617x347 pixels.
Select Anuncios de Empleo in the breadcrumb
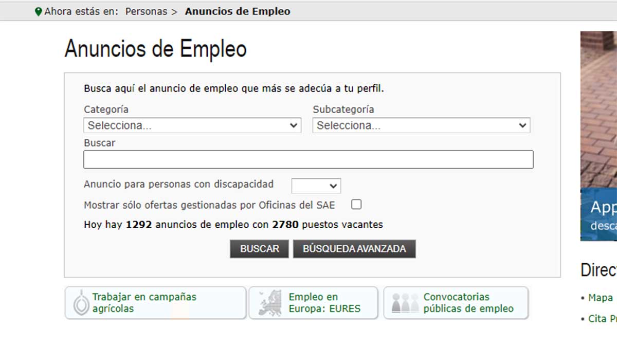238,10
